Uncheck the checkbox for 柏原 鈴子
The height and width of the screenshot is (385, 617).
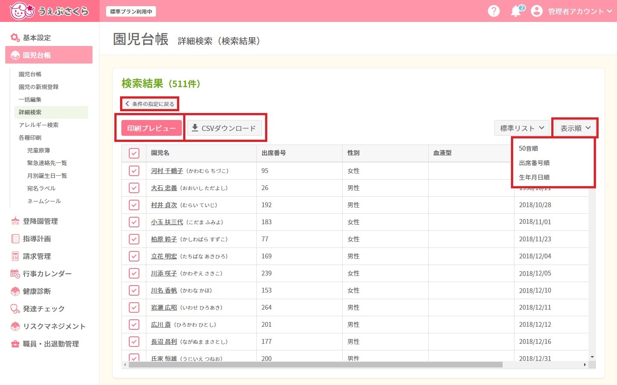134,239
